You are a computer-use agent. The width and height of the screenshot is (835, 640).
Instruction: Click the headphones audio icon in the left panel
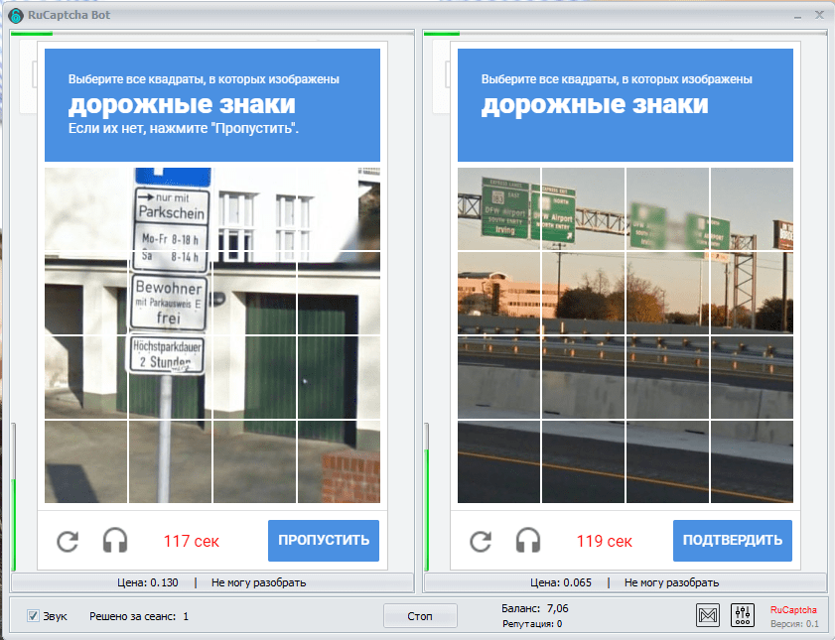(x=115, y=541)
